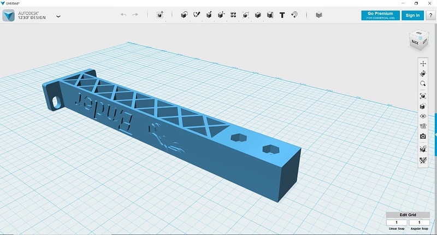Open the Primitives tool menu
The width and height of the screenshot is (437, 235).
pos(184,15)
